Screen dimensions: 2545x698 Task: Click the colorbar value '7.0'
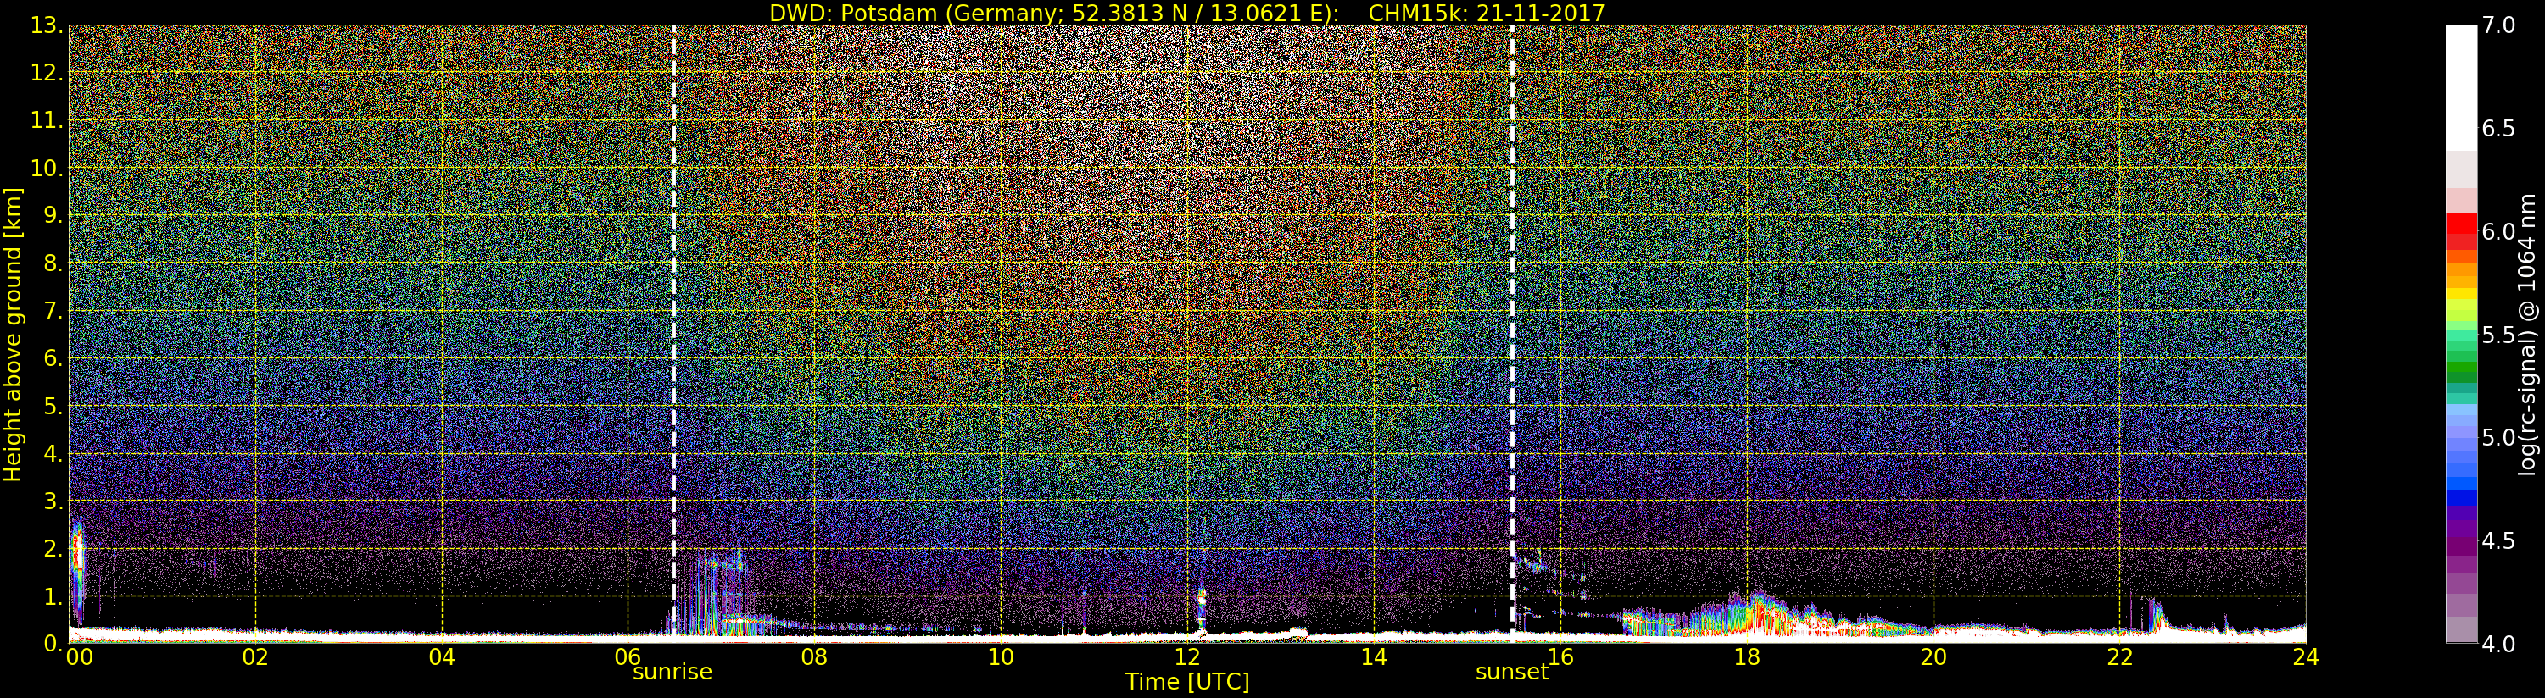click(x=2498, y=25)
